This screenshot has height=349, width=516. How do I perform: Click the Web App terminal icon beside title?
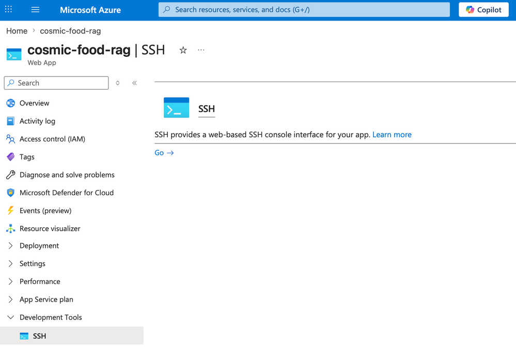14,54
